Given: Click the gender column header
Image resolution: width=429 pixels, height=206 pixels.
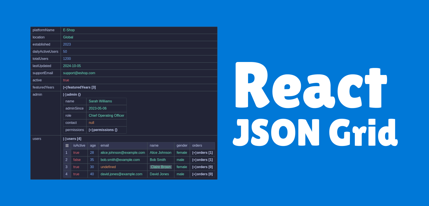Looking at the screenshot, I should click(x=182, y=146).
